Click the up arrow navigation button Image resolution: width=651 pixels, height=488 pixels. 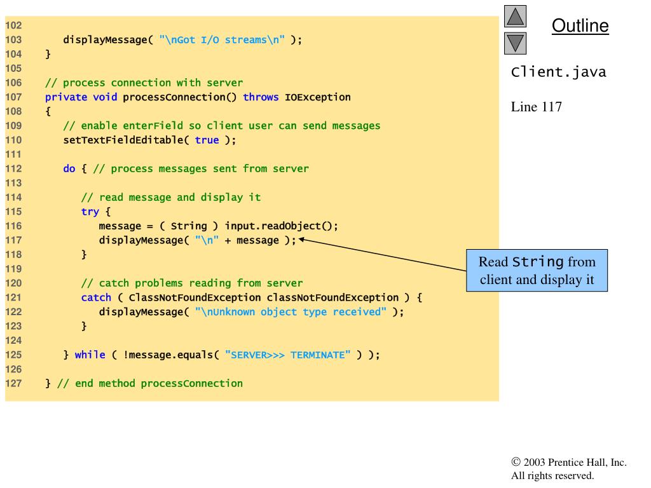(515, 16)
